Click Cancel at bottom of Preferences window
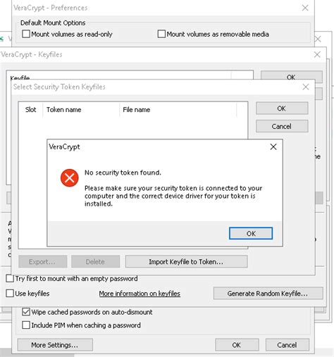 (x=287, y=345)
